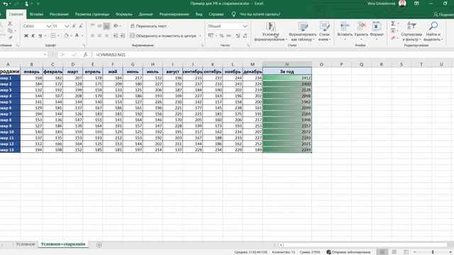Toggle bold (Ж) formatting
Viewport: 454px width, 255px height.
[26, 35]
